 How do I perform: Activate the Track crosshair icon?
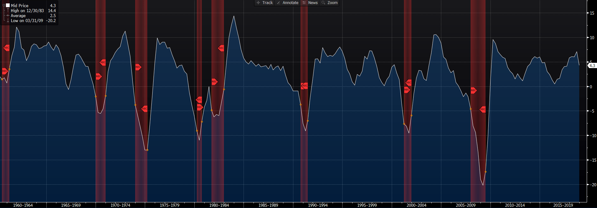point(258,3)
